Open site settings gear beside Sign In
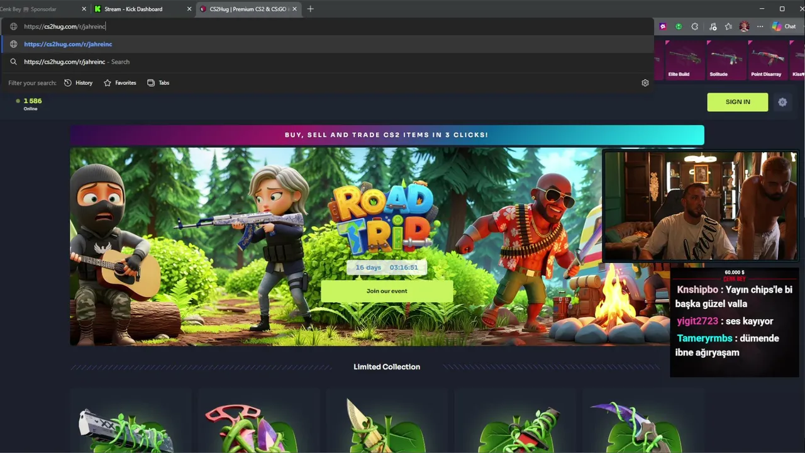The width and height of the screenshot is (805, 453). click(782, 102)
